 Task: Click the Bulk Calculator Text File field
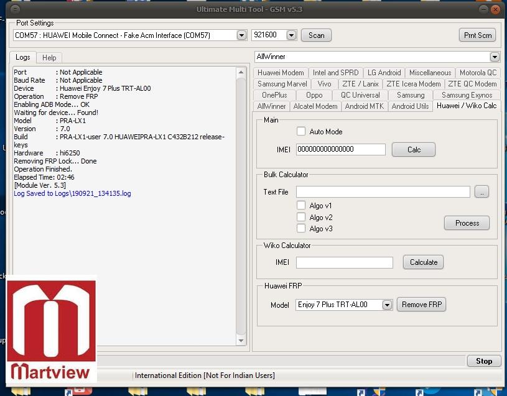pos(383,192)
